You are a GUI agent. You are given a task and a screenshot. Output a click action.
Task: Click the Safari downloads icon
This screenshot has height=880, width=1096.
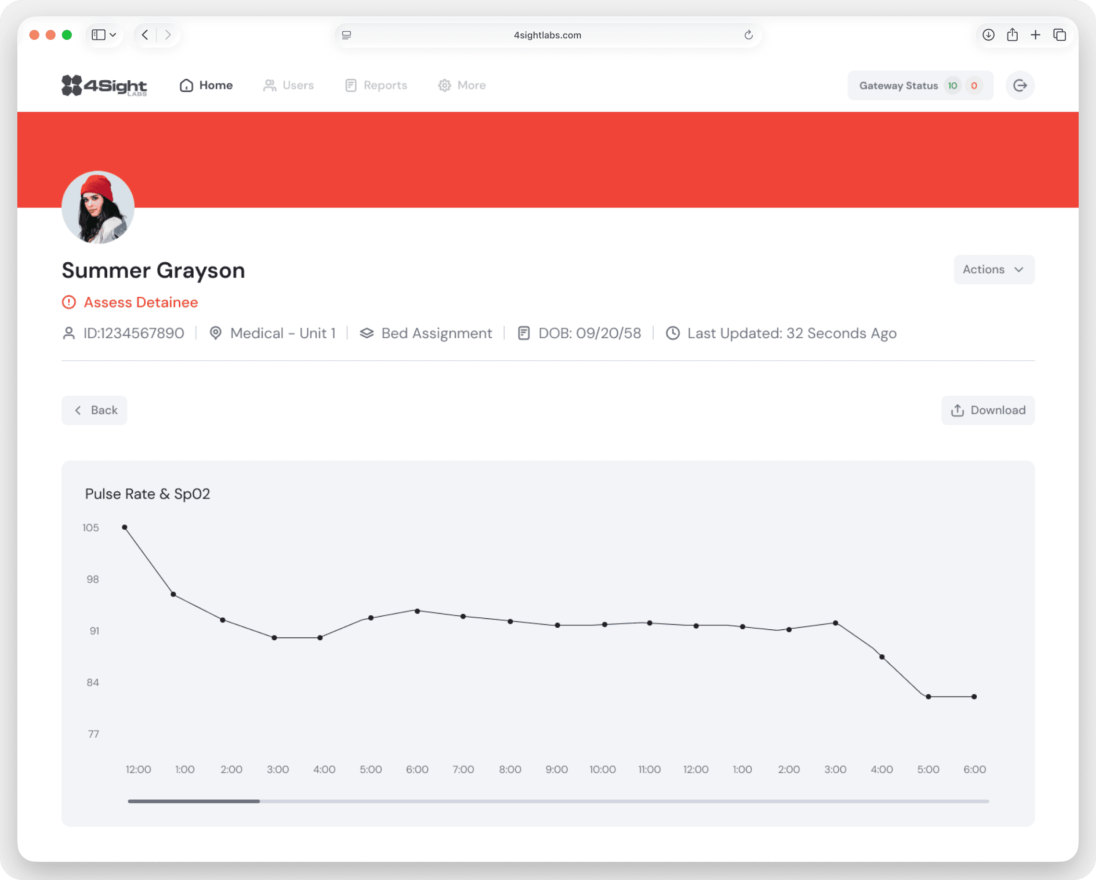tap(988, 35)
